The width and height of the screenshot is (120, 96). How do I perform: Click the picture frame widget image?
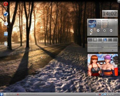[103, 65]
